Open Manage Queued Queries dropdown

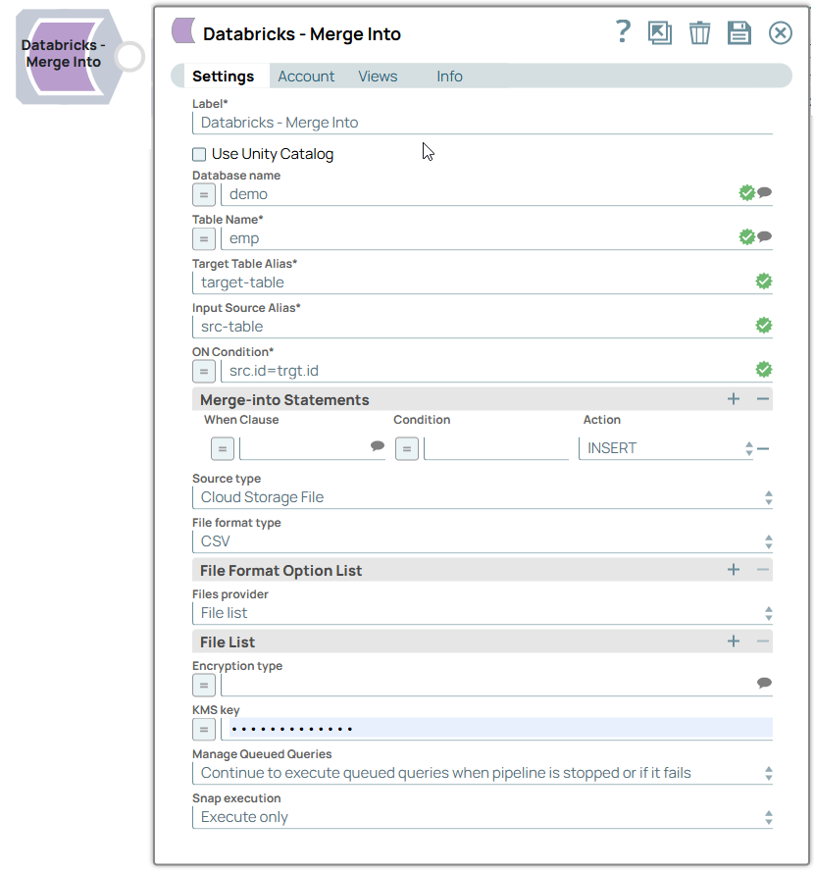481,773
